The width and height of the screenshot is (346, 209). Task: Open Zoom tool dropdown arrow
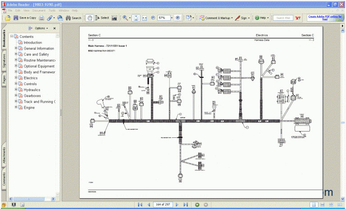point(130,18)
